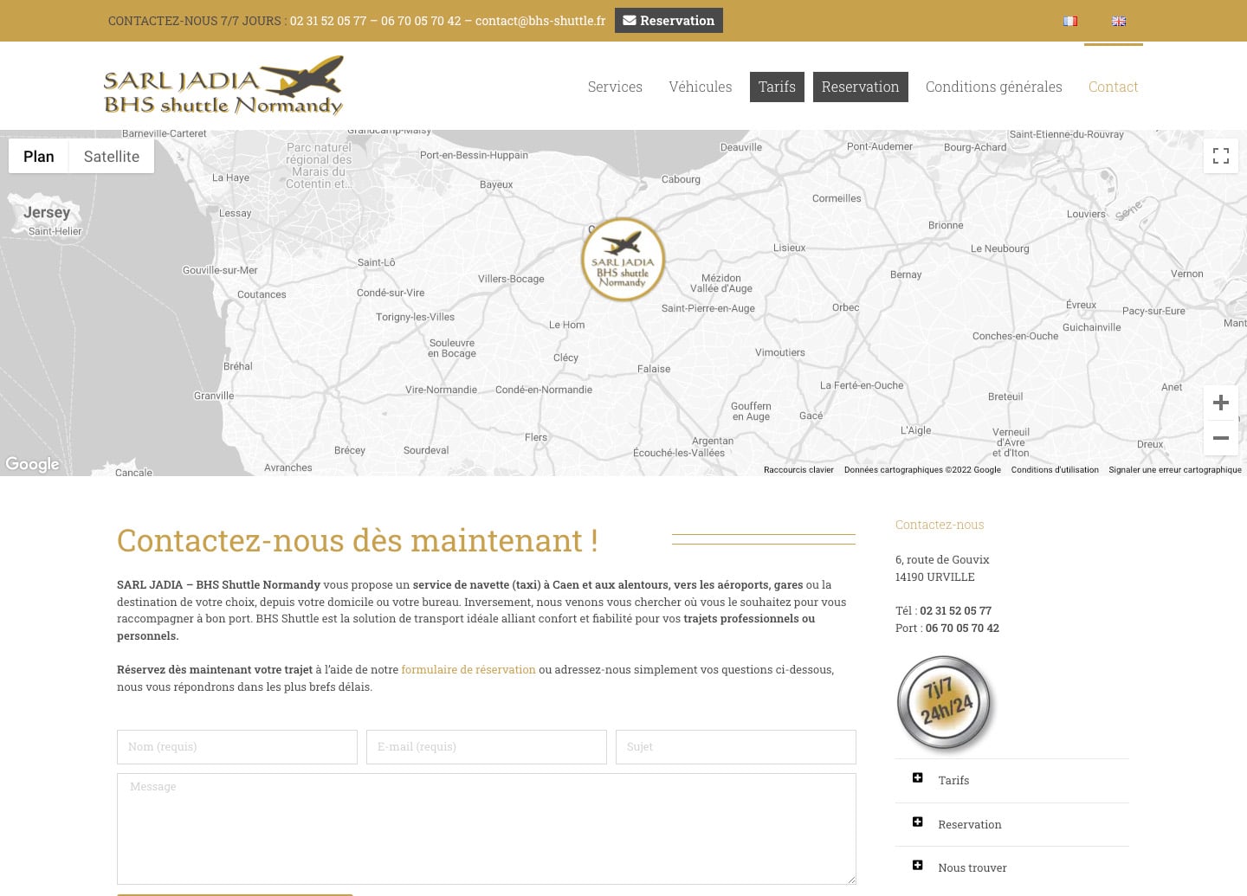Zoom in on the map
The height and width of the screenshot is (896, 1247).
1221,403
